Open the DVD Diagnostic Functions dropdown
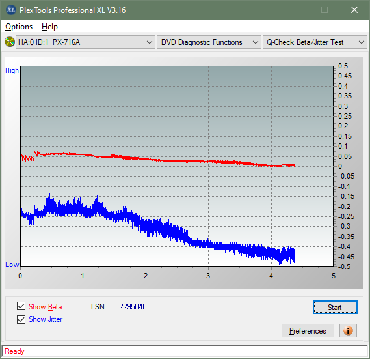The width and height of the screenshot is (370, 359). tap(209, 42)
